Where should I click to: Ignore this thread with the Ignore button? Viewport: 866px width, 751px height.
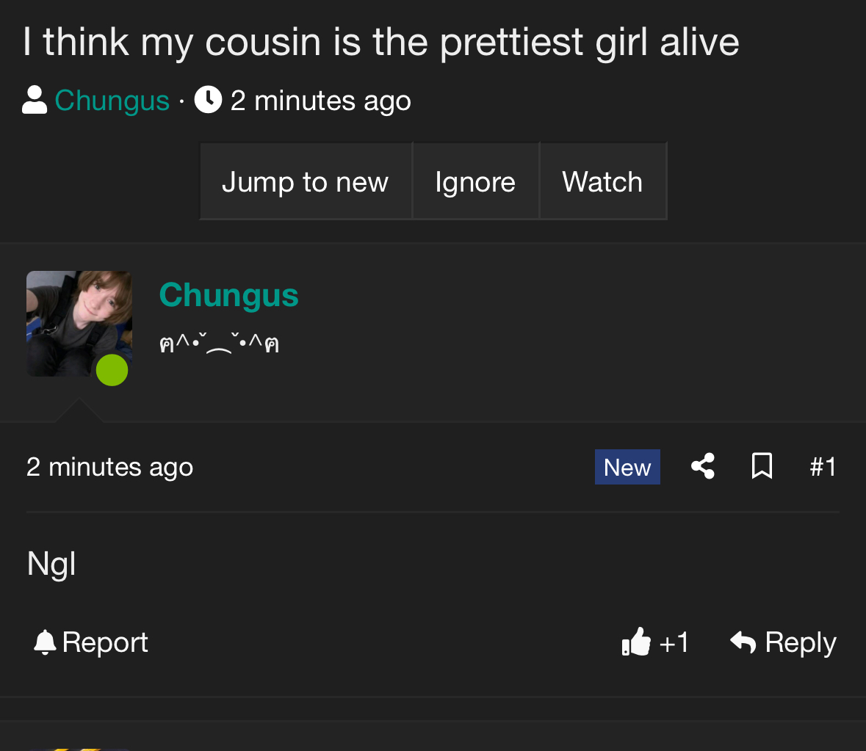coord(475,181)
